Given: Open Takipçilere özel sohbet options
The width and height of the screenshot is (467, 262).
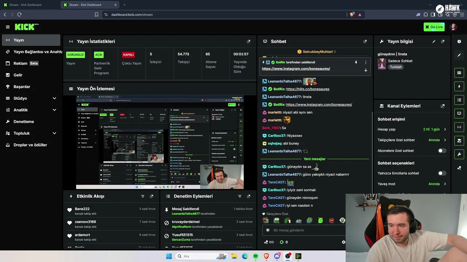Looking at the screenshot, I should tap(445, 140).
